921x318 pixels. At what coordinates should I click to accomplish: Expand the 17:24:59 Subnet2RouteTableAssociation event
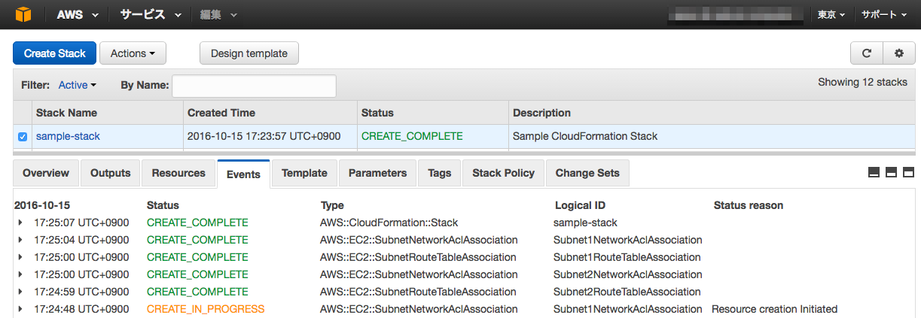coord(21,292)
